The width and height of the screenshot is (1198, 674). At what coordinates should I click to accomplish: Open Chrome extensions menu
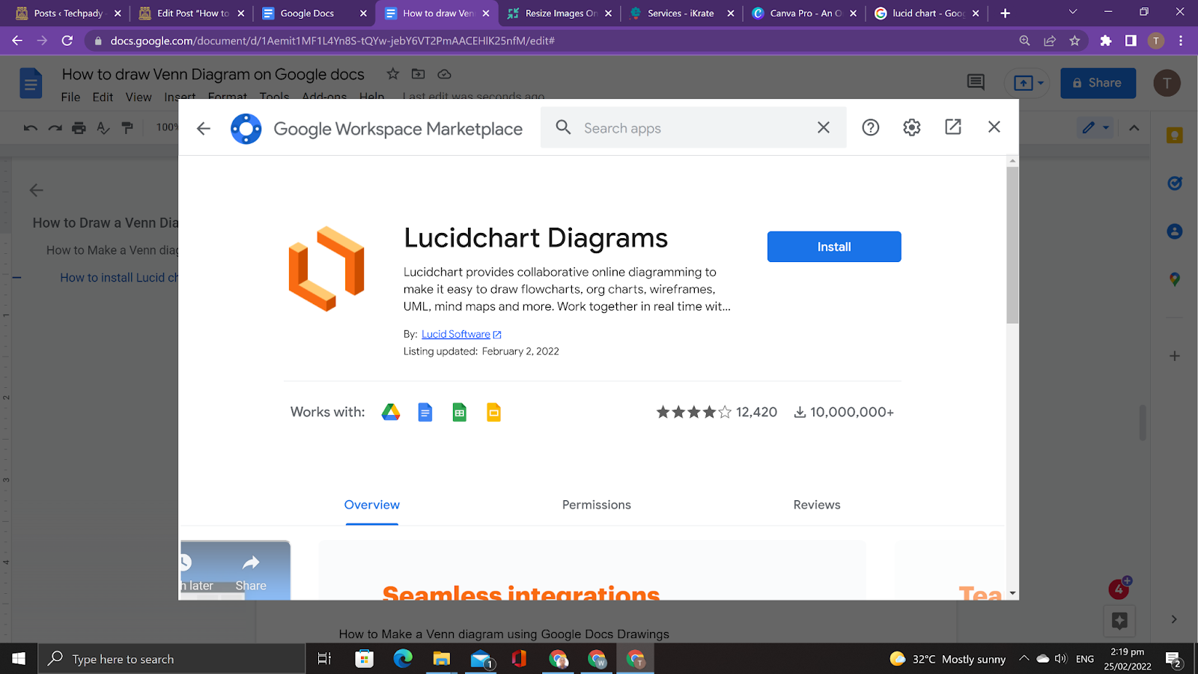(1105, 40)
